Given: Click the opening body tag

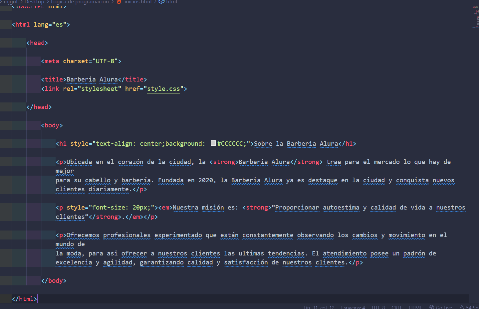Looking at the screenshot, I should point(52,125).
